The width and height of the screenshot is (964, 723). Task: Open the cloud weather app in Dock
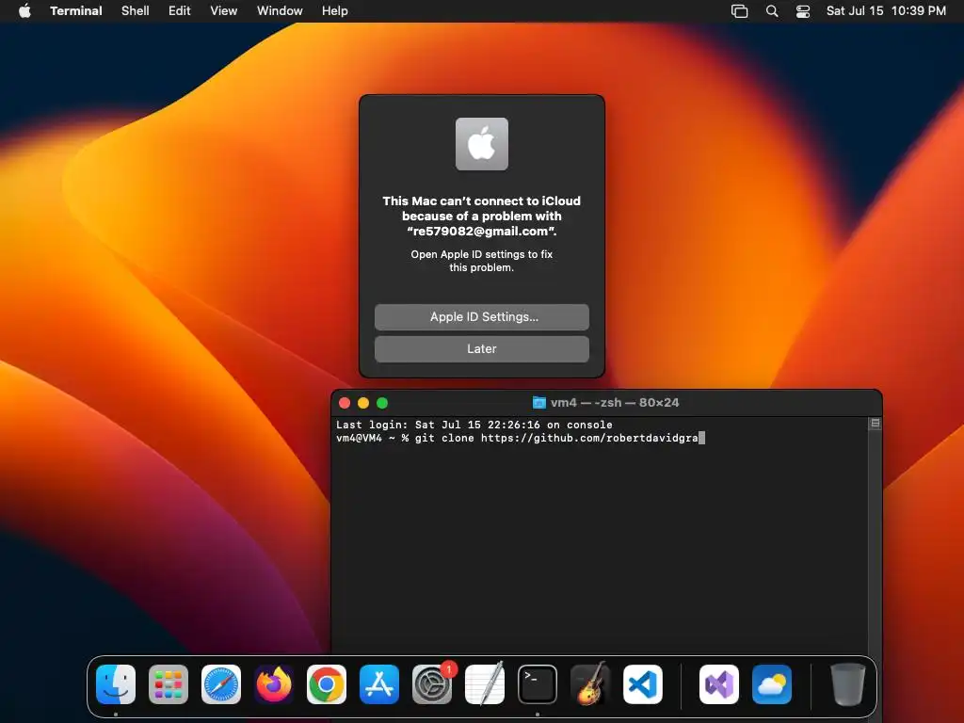772,684
